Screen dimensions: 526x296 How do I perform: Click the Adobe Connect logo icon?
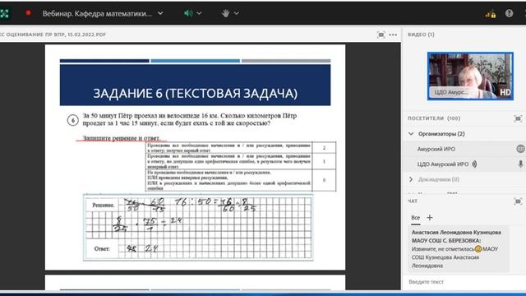coord(4,13)
